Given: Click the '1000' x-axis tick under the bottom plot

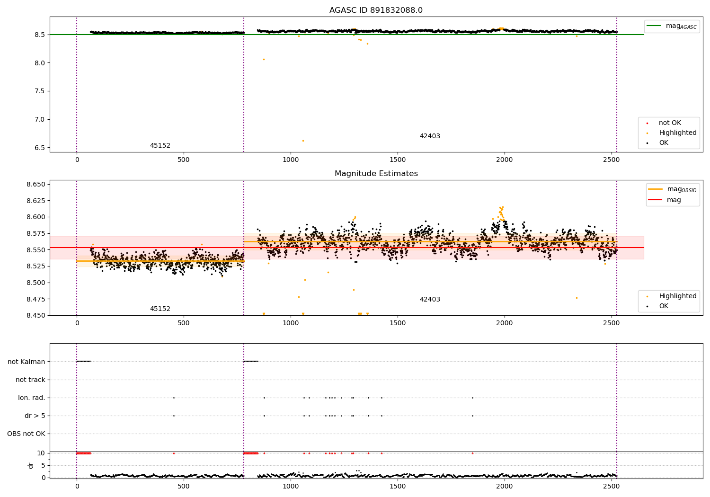Looking at the screenshot, I should (291, 487).
